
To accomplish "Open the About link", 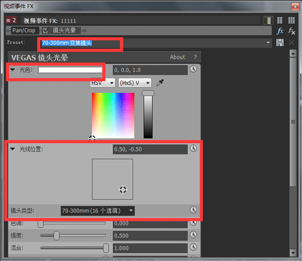I will click(177, 57).
